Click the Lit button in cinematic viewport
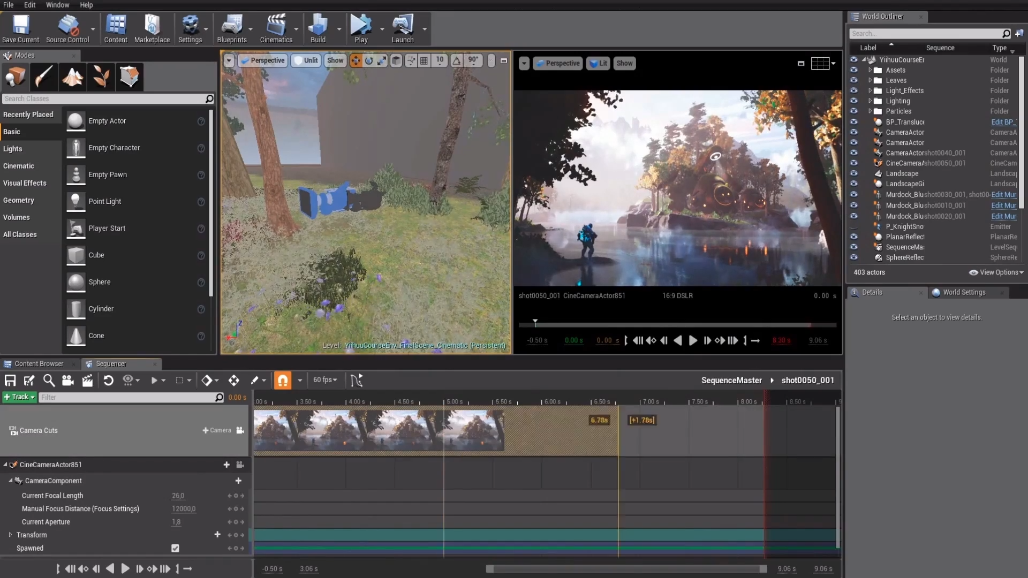 pos(598,63)
